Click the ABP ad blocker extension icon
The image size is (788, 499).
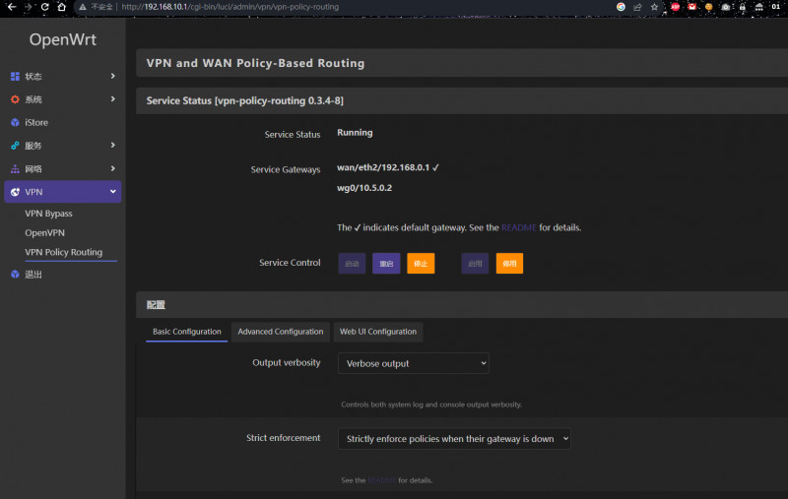675,6
